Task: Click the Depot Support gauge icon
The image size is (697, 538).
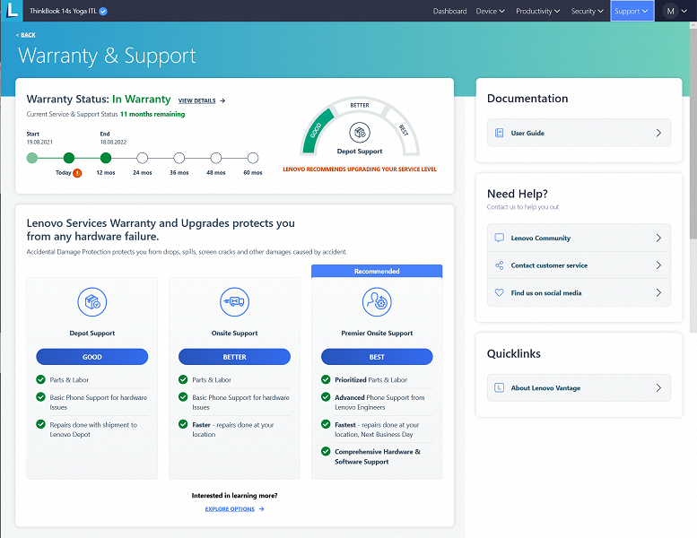Action: pyautogui.click(x=360, y=133)
